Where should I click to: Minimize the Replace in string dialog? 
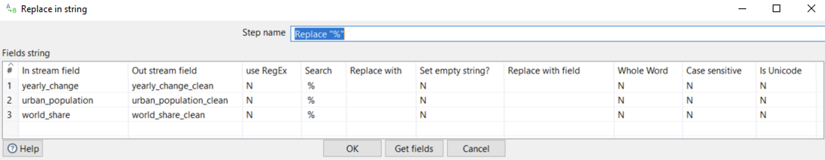(x=742, y=9)
